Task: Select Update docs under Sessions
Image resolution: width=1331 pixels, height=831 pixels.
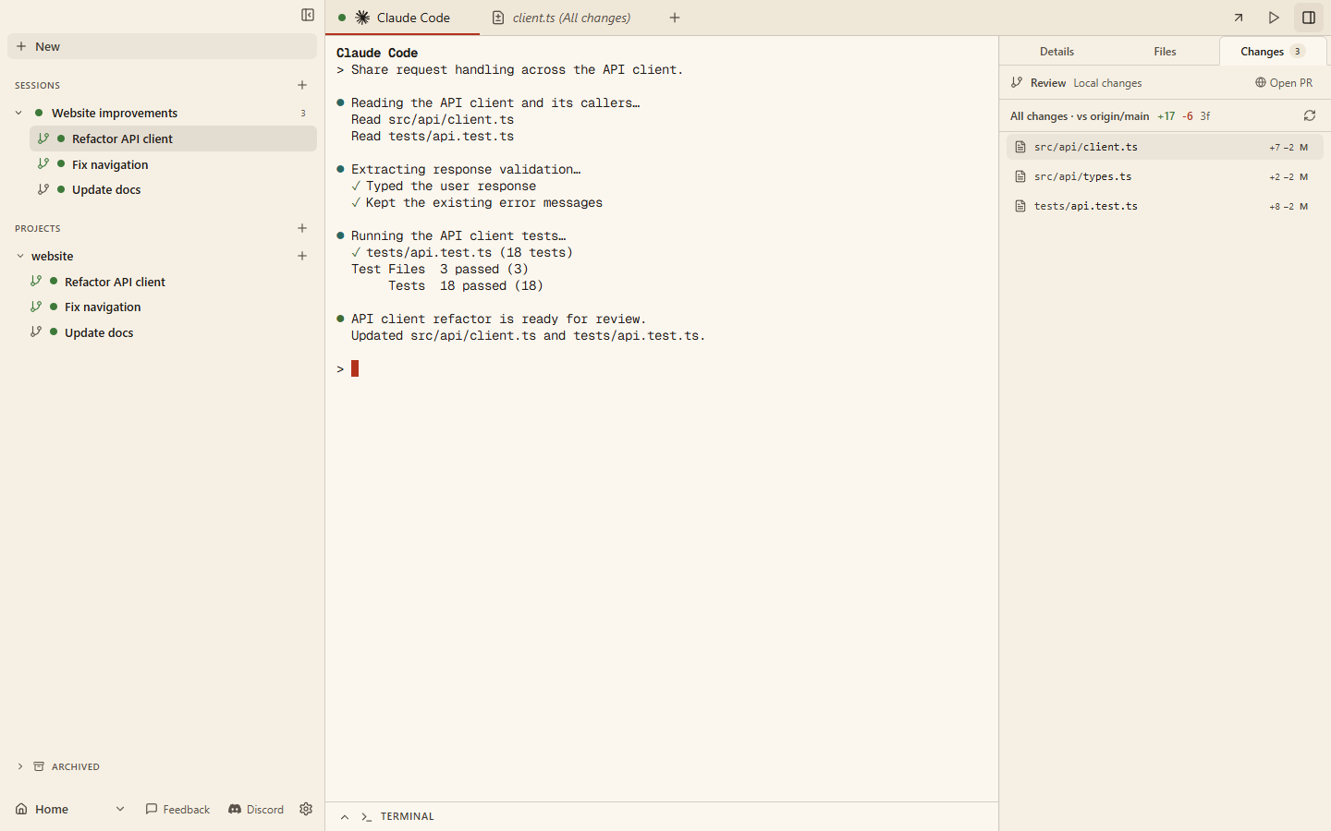Action: (x=173, y=189)
